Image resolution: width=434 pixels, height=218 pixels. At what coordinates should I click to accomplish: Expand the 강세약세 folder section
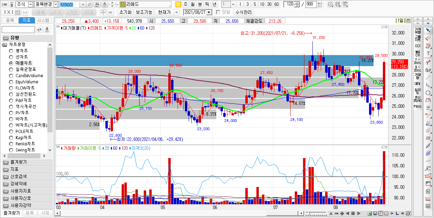click(x=27, y=184)
